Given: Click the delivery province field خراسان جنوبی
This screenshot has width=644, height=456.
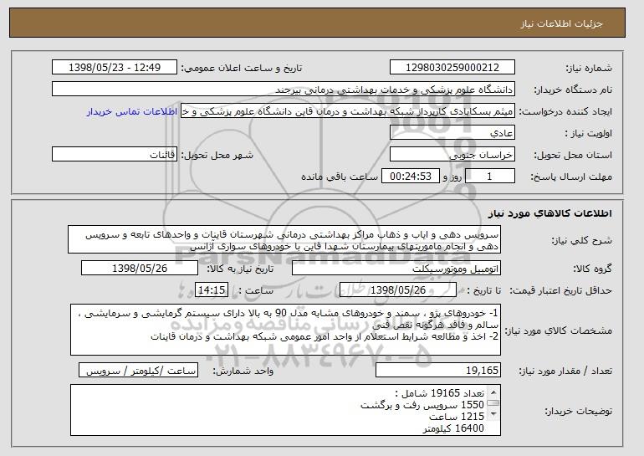Looking at the screenshot, I should tap(452, 155).
